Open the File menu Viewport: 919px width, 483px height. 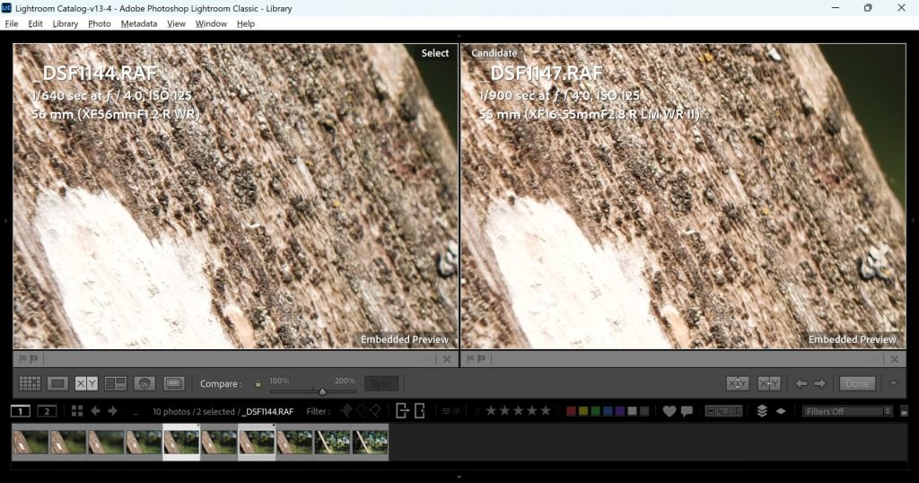(11, 23)
